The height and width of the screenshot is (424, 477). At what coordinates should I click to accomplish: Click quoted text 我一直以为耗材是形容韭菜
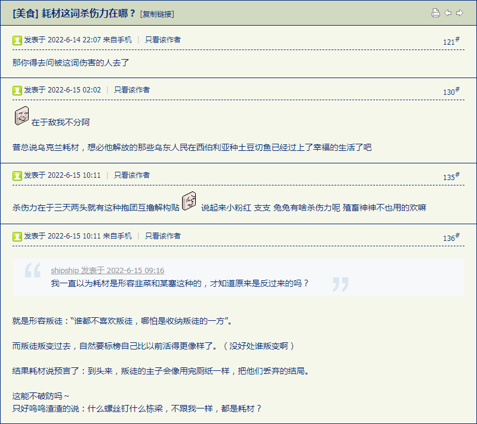[x=180, y=283]
